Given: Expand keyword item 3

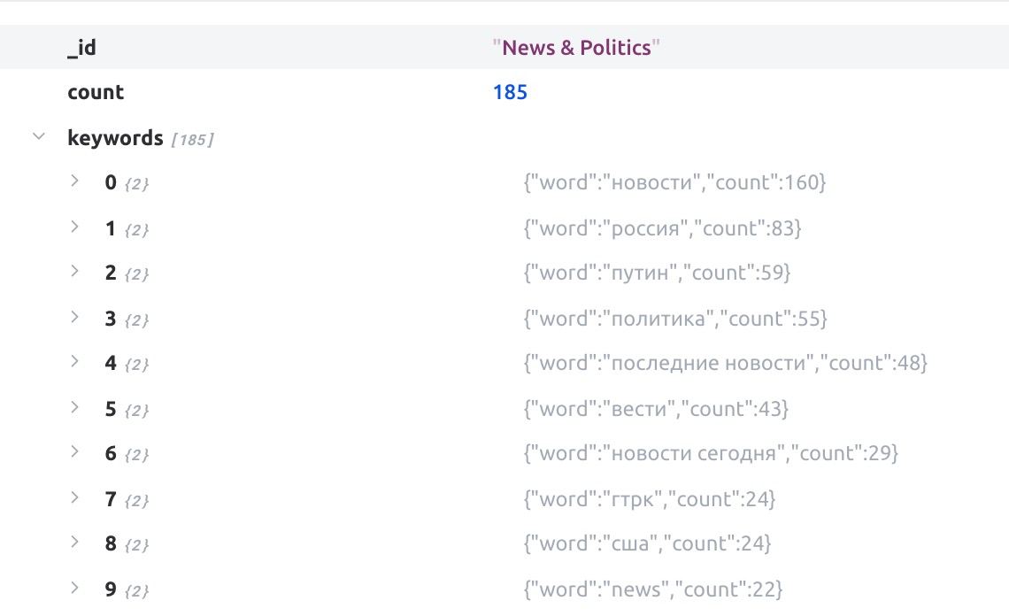Looking at the screenshot, I should 74,318.
